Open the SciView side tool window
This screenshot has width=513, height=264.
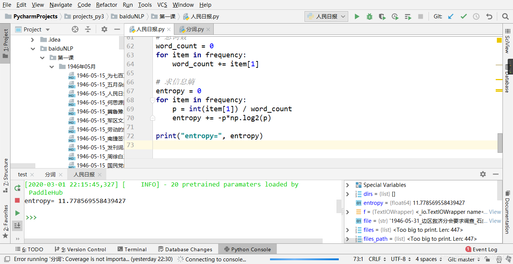(508, 42)
